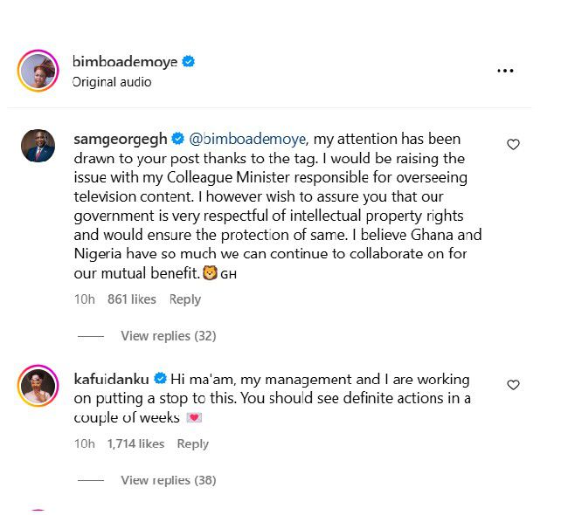Open the @bimboademoye mention link
Image resolution: width=575 pixels, height=515 pixels.
(x=248, y=139)
